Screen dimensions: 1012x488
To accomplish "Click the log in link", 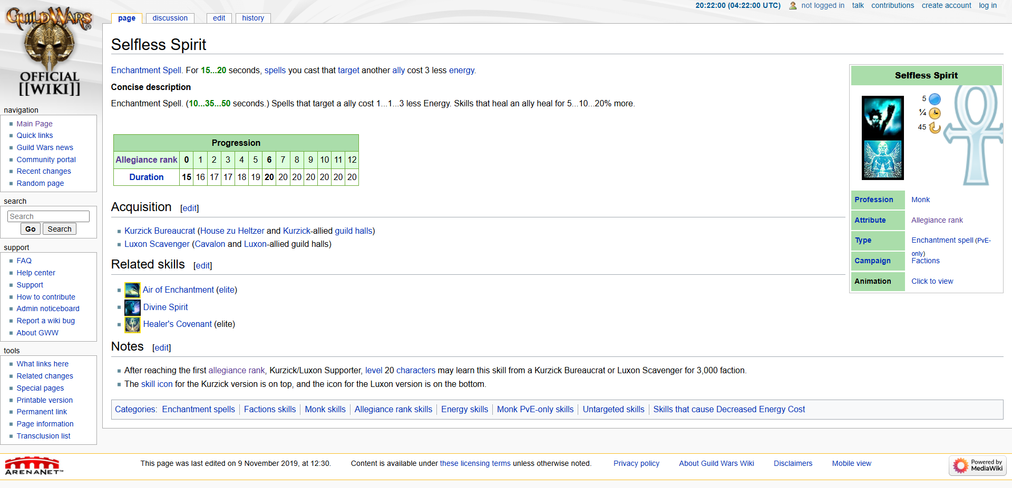I will [x=988, y=5].
